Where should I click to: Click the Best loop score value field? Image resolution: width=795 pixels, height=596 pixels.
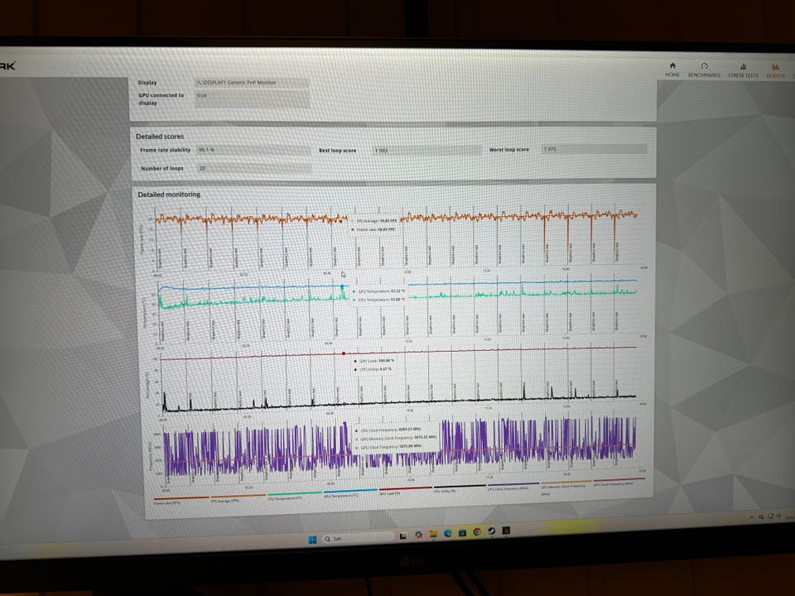pyautogui.click(x=426, y=150)
